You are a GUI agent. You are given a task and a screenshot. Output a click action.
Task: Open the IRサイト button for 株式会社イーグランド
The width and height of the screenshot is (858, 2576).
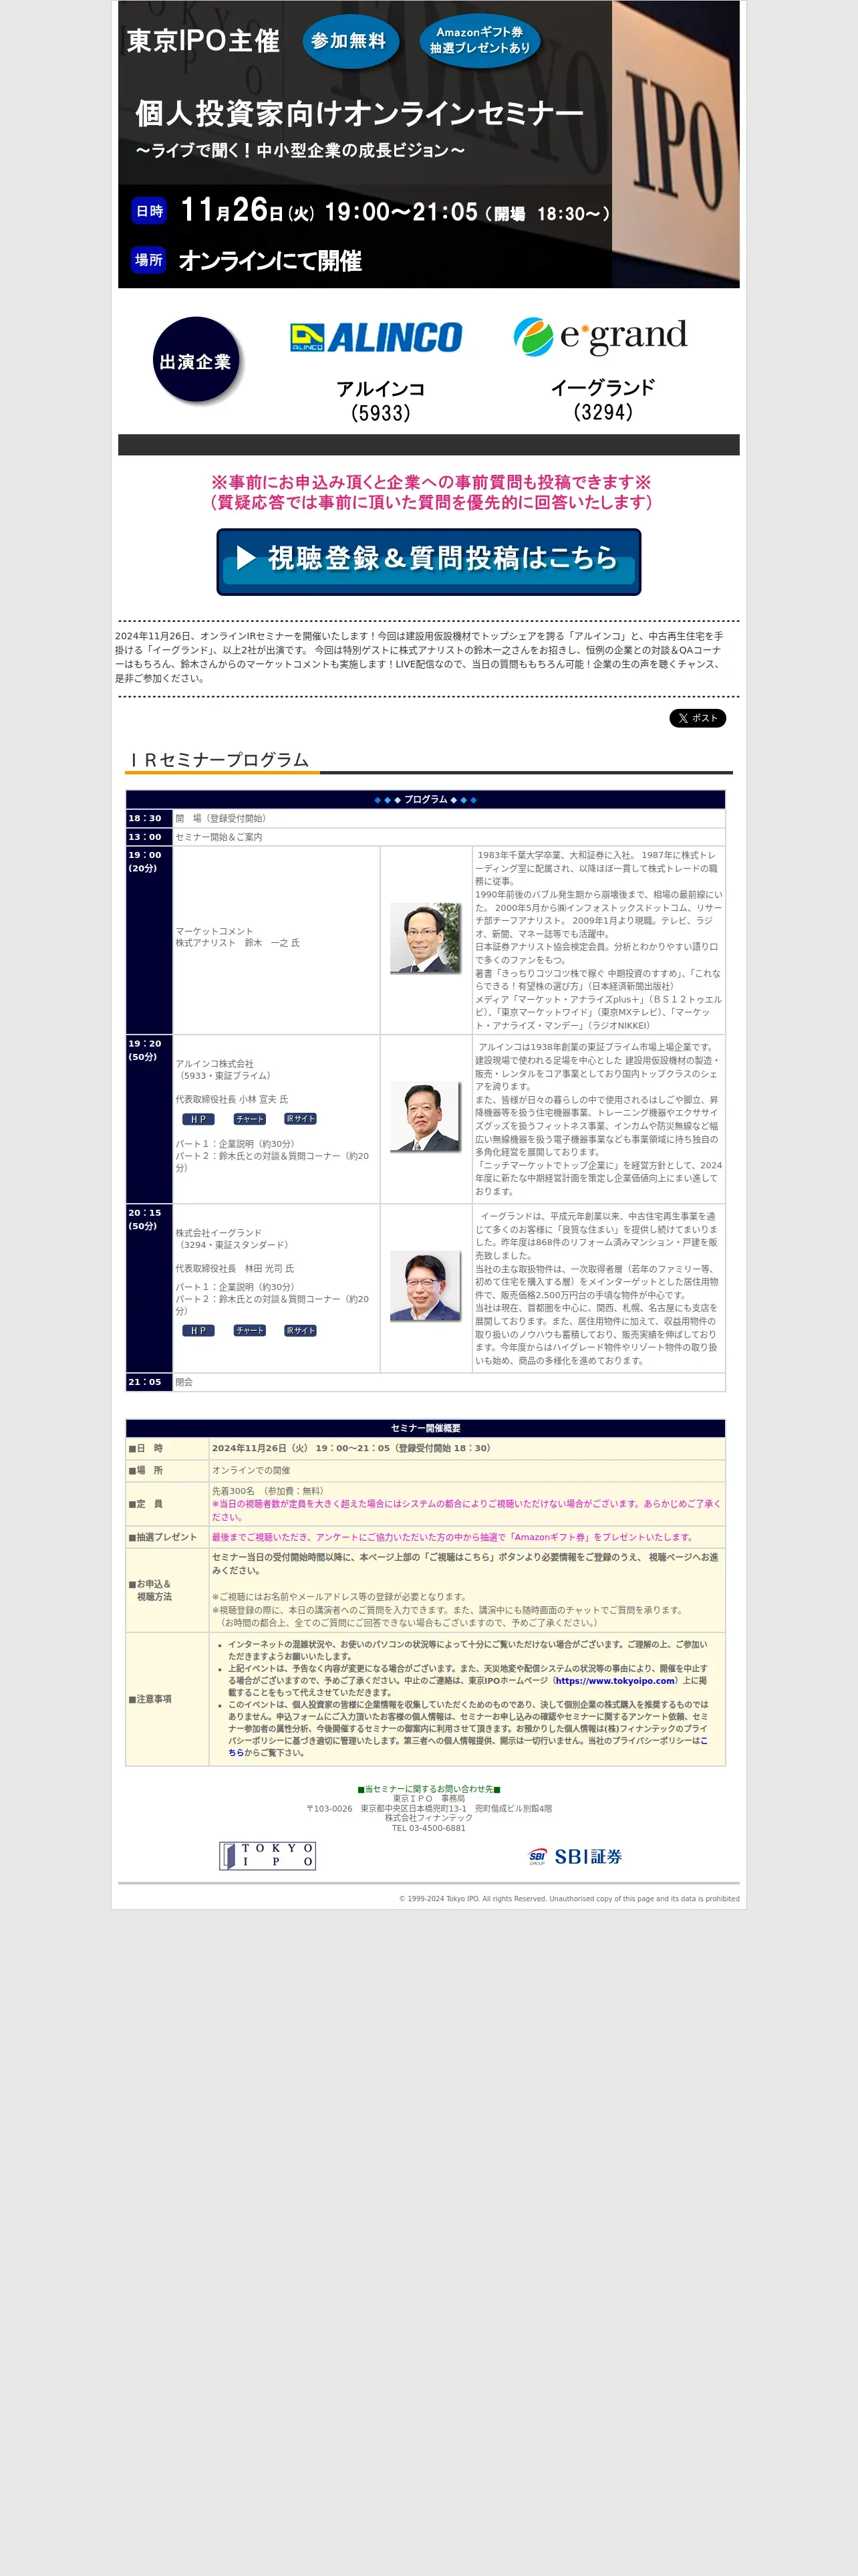coord(299,1330)
